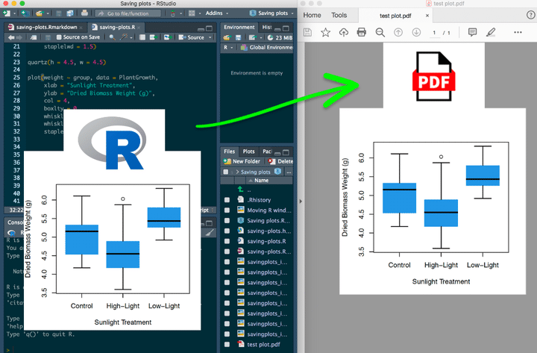Check the box next to .Rhistory
Viewport: 537px width, 353px height.
[227, 200]
